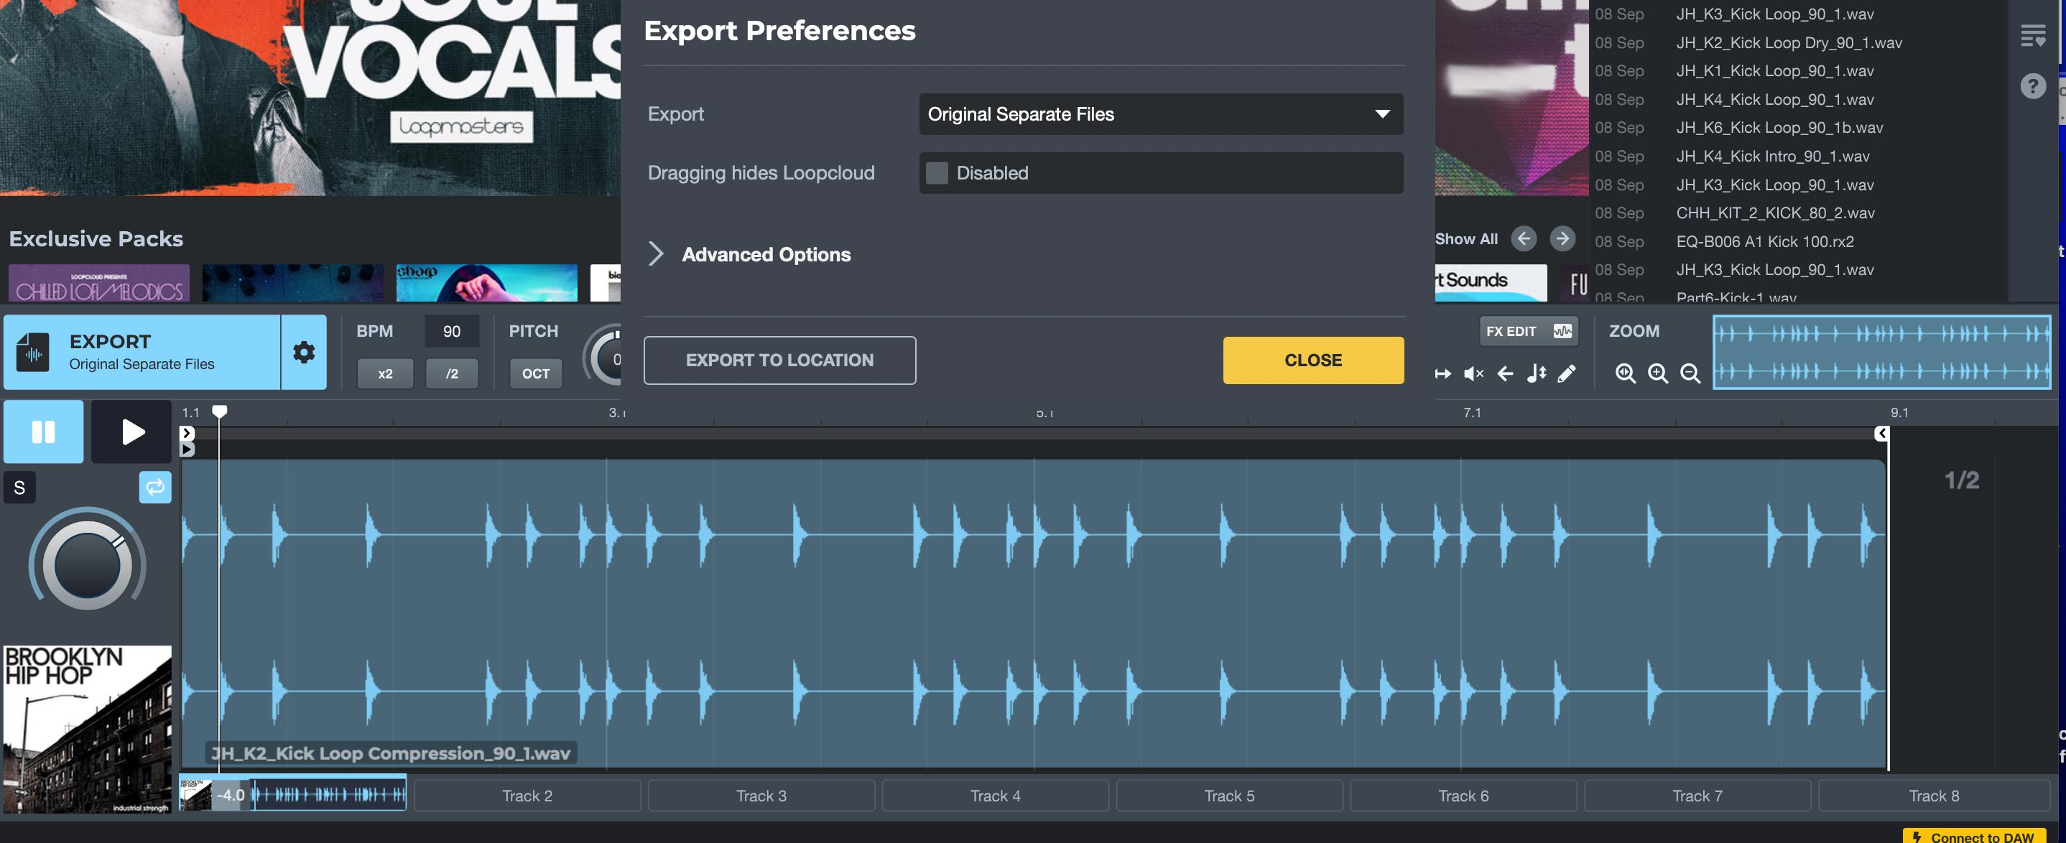Viewport: 2066px width, 843px height.
Task: Click the pitch note shift tool
Action: 1536,373
